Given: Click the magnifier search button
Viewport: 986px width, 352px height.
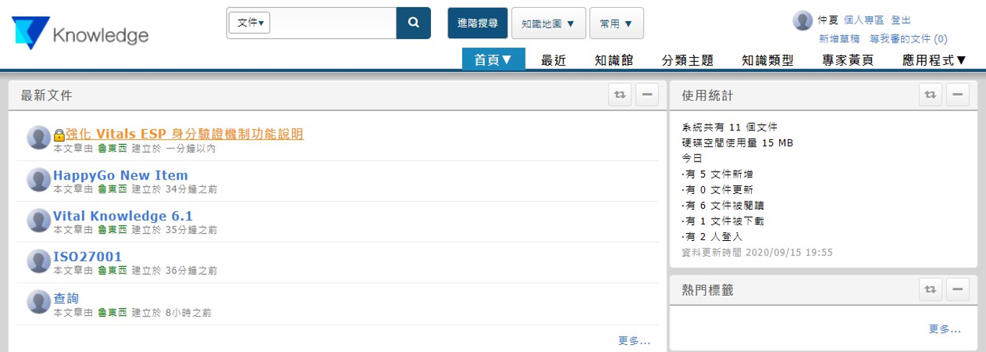Looking at the screenshot, I should click(413, 23).
